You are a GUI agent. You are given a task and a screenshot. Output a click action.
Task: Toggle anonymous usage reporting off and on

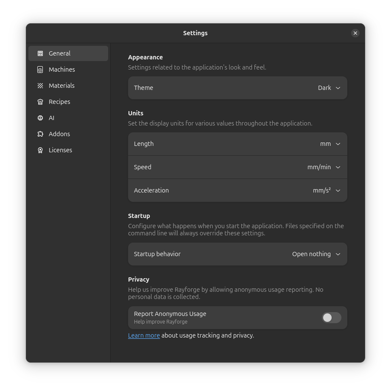[331, 317]
